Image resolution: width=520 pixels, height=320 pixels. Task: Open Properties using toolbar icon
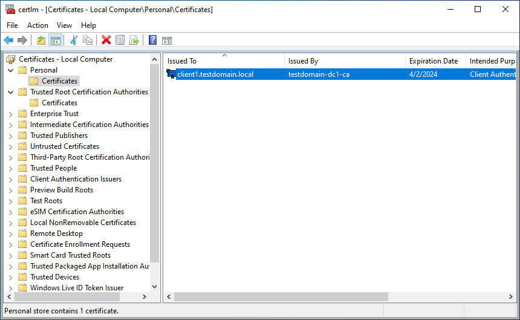(x=120, y=40)
